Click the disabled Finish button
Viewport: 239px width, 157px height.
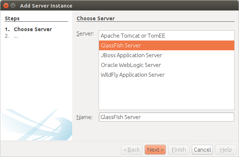tap(179, 150)
